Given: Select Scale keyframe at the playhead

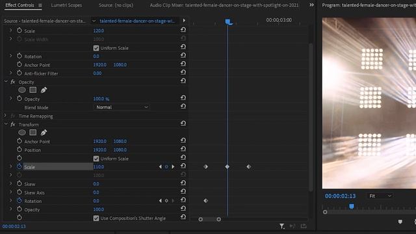Looking at the screenshot, I should click(x=227, y=166).
